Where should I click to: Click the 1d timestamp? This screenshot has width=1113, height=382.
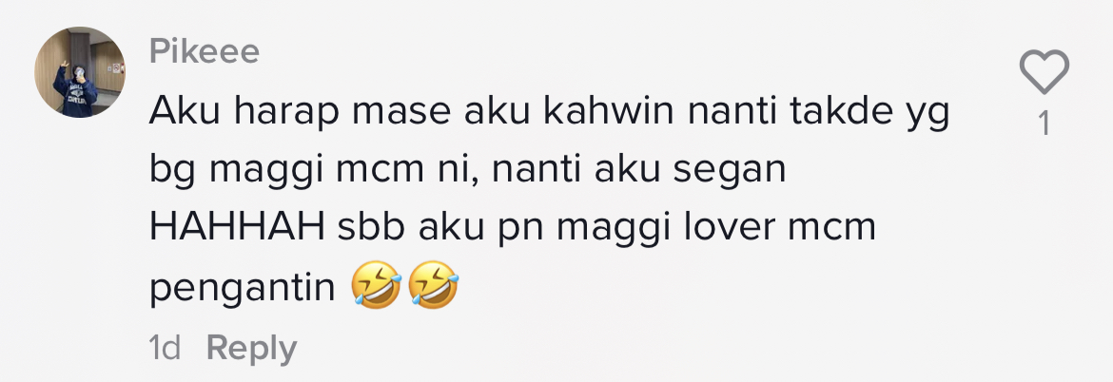point(165,348)
